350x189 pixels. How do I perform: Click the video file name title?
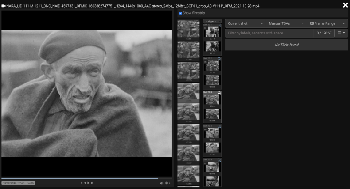133,6
